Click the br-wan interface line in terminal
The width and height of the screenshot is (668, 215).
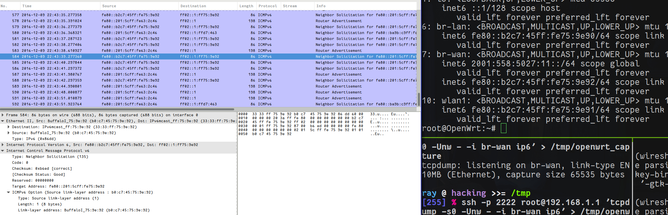click(545, 54)
